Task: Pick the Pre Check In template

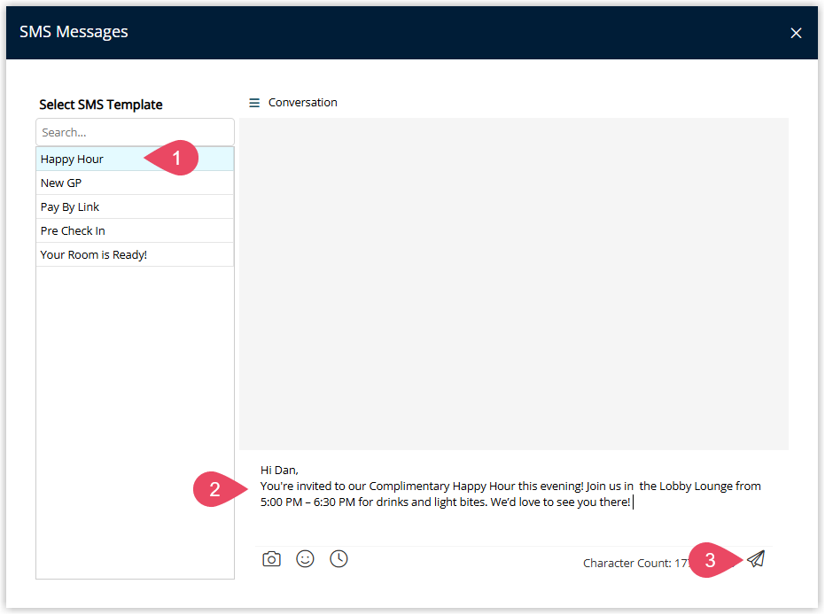Action: [136, 230]
